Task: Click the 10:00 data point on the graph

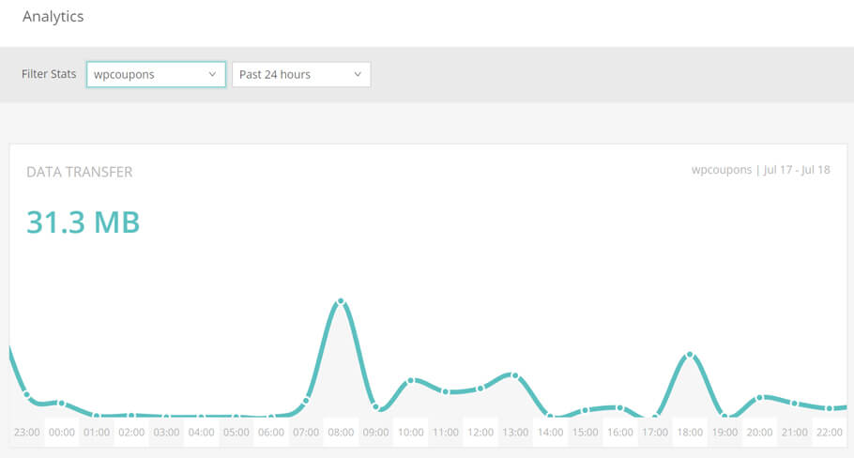Action: [x=411, y=381]
